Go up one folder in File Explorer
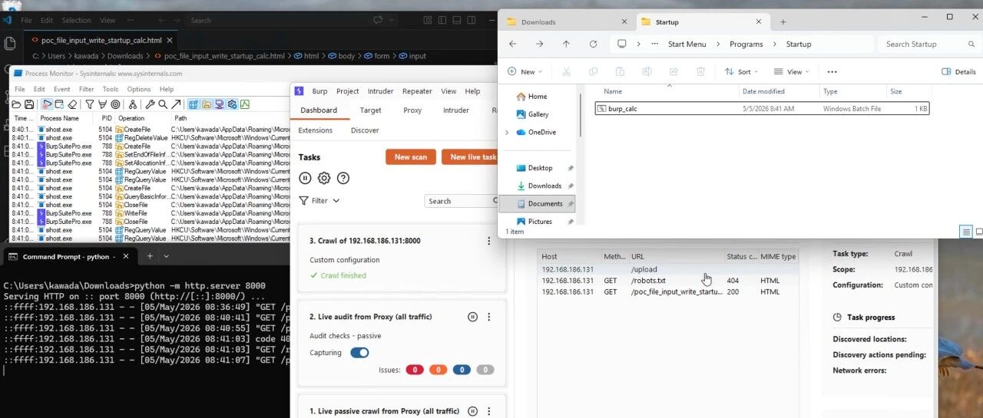983x418 pixels. click(x=566, y=44)
